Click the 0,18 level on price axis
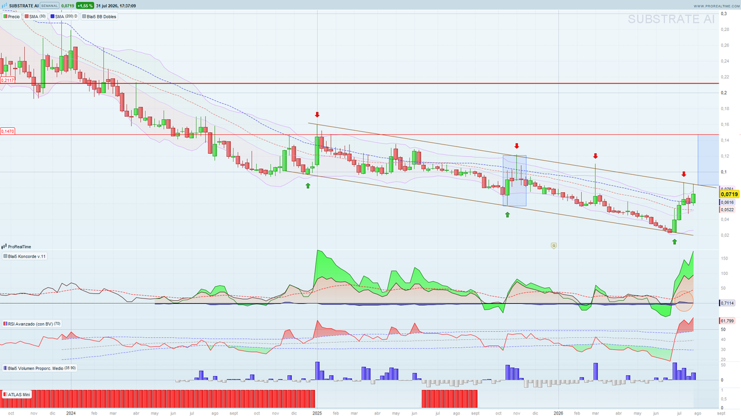This screenshot has width=741, height=417. pyautogui.click(x=726, y=108)
